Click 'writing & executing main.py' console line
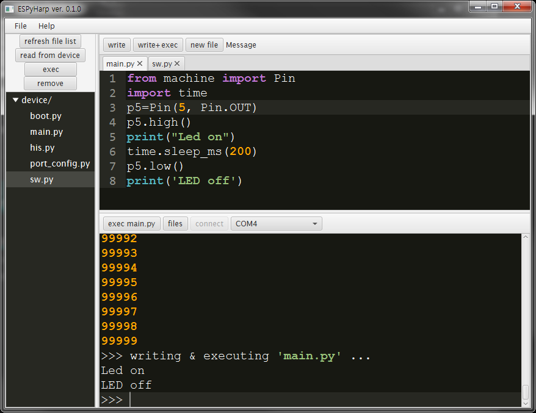Viewport: 536px width, 413px height. pos(236,356)
